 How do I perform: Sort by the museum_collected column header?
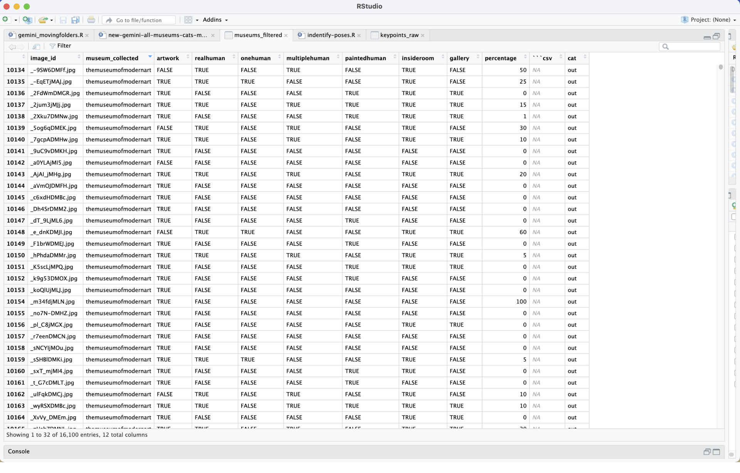tap(118, 58)
